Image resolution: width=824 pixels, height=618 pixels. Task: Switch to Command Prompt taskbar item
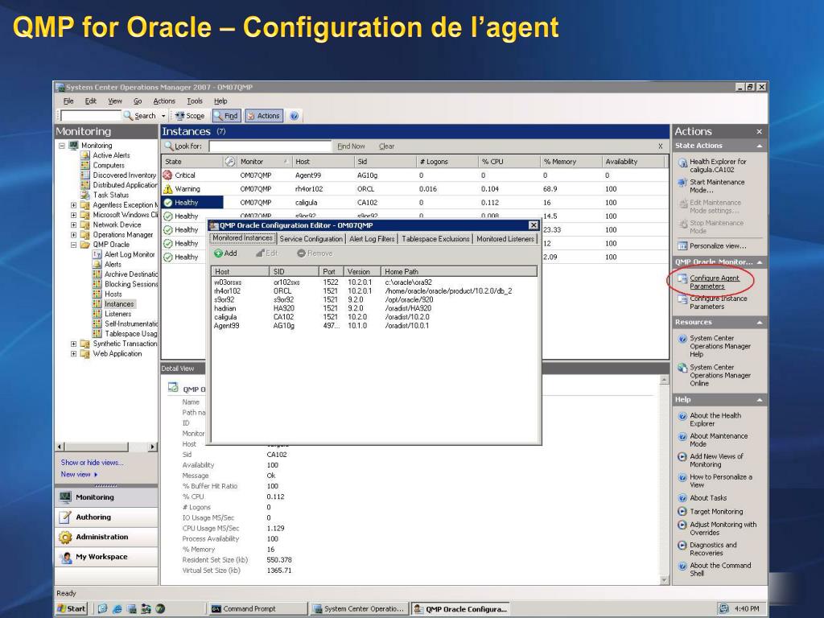258,608
